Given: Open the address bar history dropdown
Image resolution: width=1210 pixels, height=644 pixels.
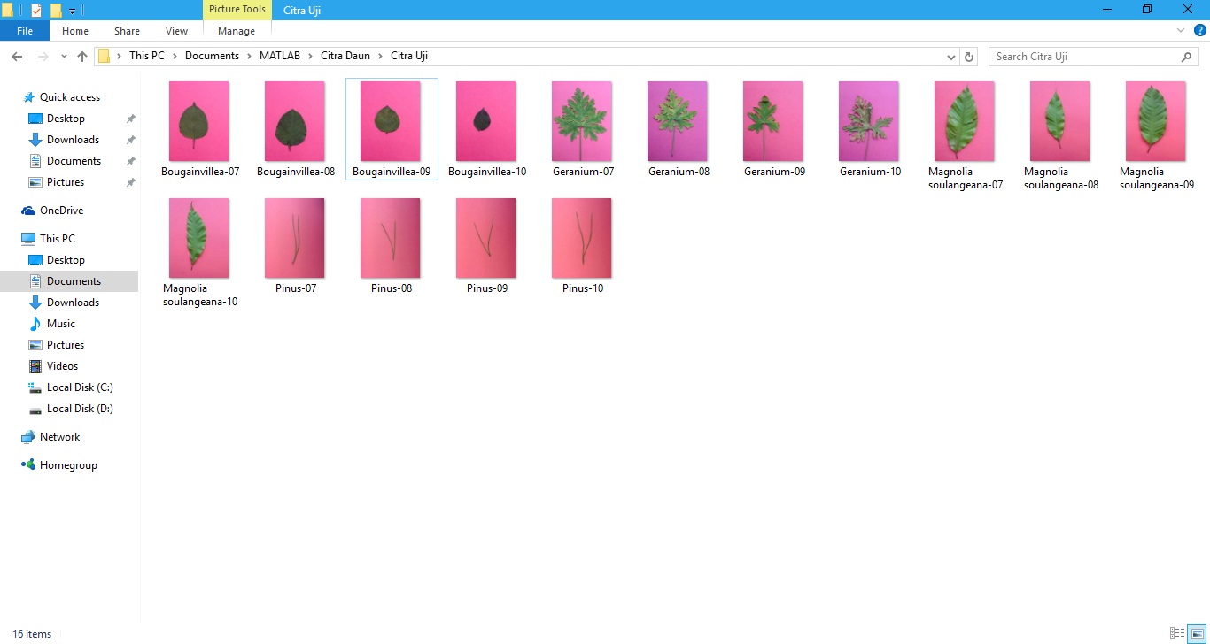Looking at the screenshot, I should [951, 57].
